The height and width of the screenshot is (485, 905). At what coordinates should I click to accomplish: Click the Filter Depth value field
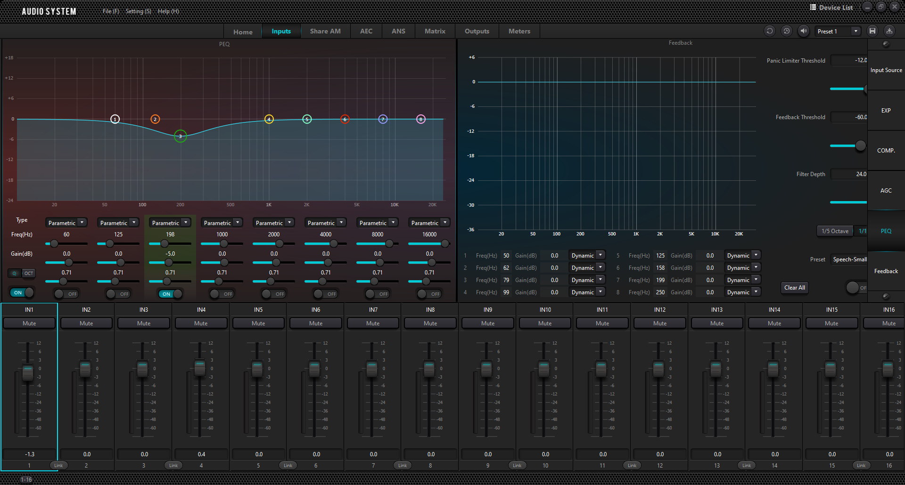(x=849, y=174)
